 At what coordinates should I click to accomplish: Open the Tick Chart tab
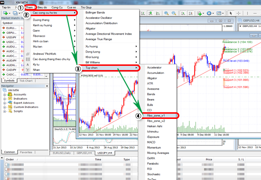tap(26, 81)
